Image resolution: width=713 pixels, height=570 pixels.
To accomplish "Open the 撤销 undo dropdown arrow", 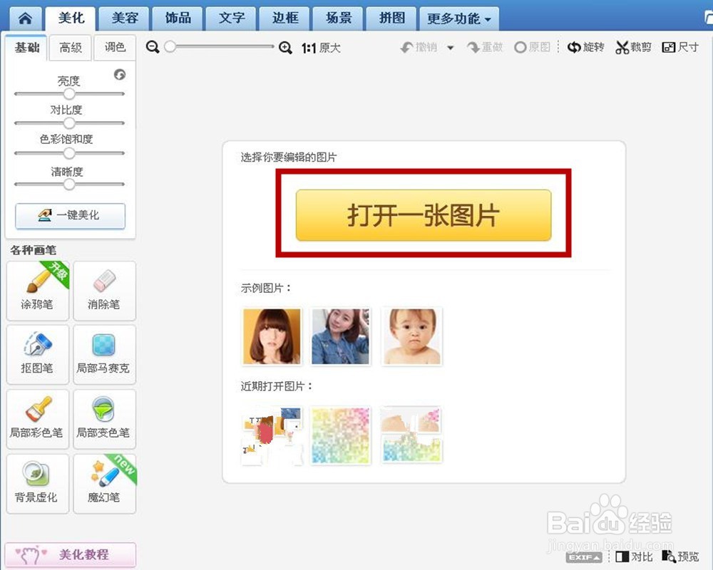I will pyautogui.click(x=449, y=46).
